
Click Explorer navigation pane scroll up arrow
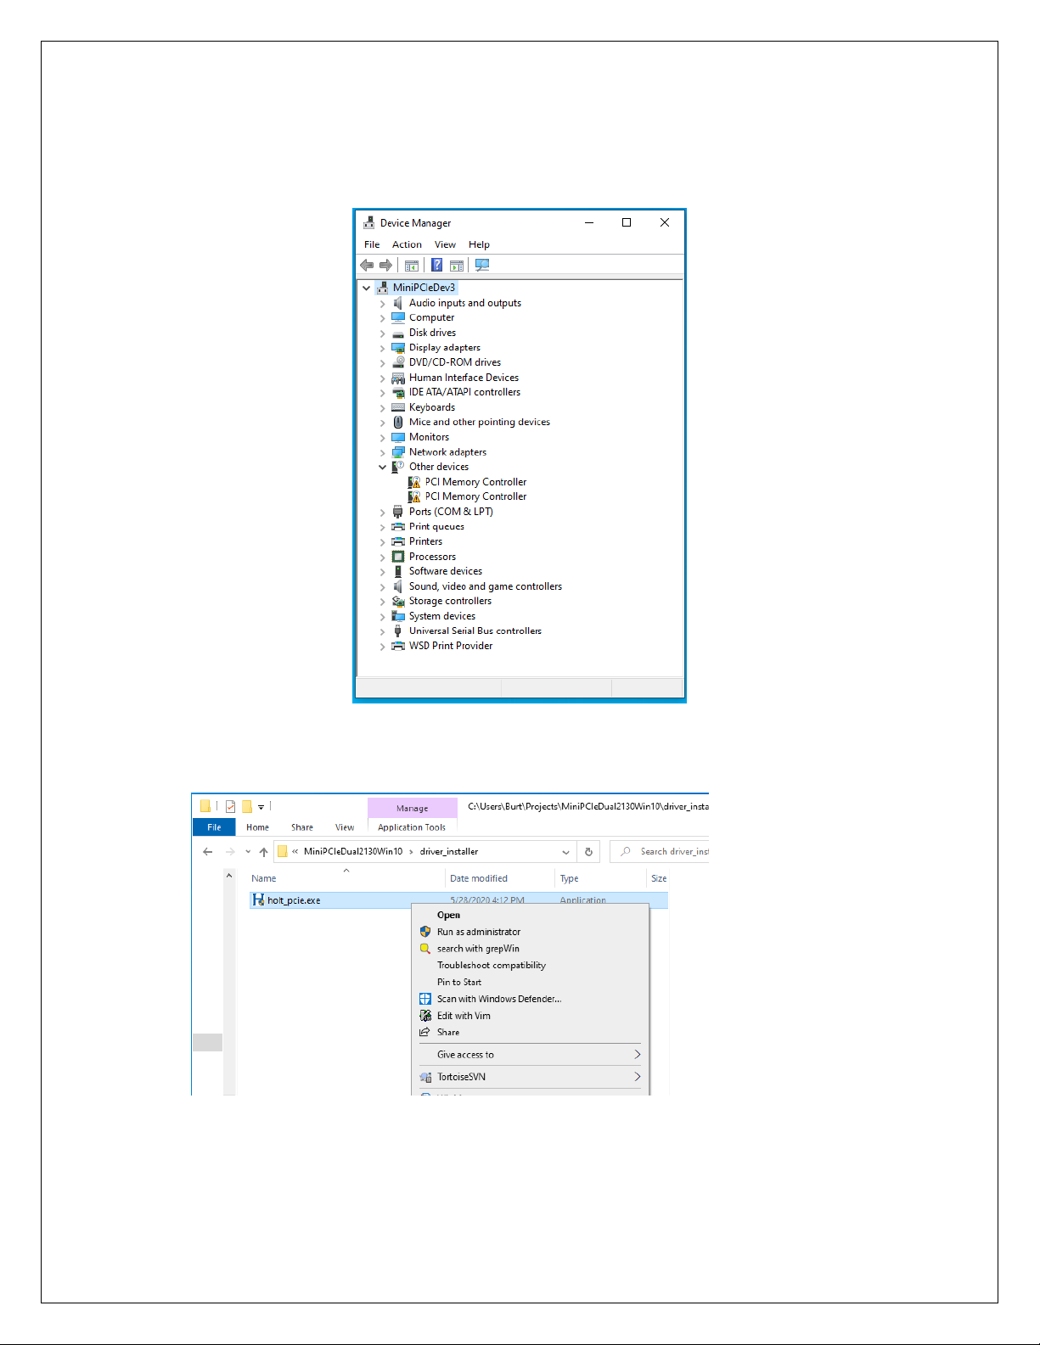[229, 876]
